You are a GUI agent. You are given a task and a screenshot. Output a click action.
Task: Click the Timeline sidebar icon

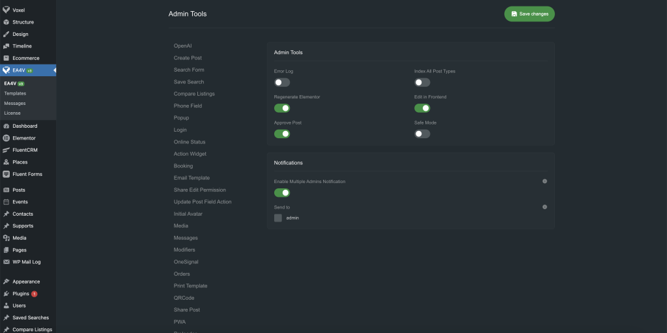tap(6, 46)
